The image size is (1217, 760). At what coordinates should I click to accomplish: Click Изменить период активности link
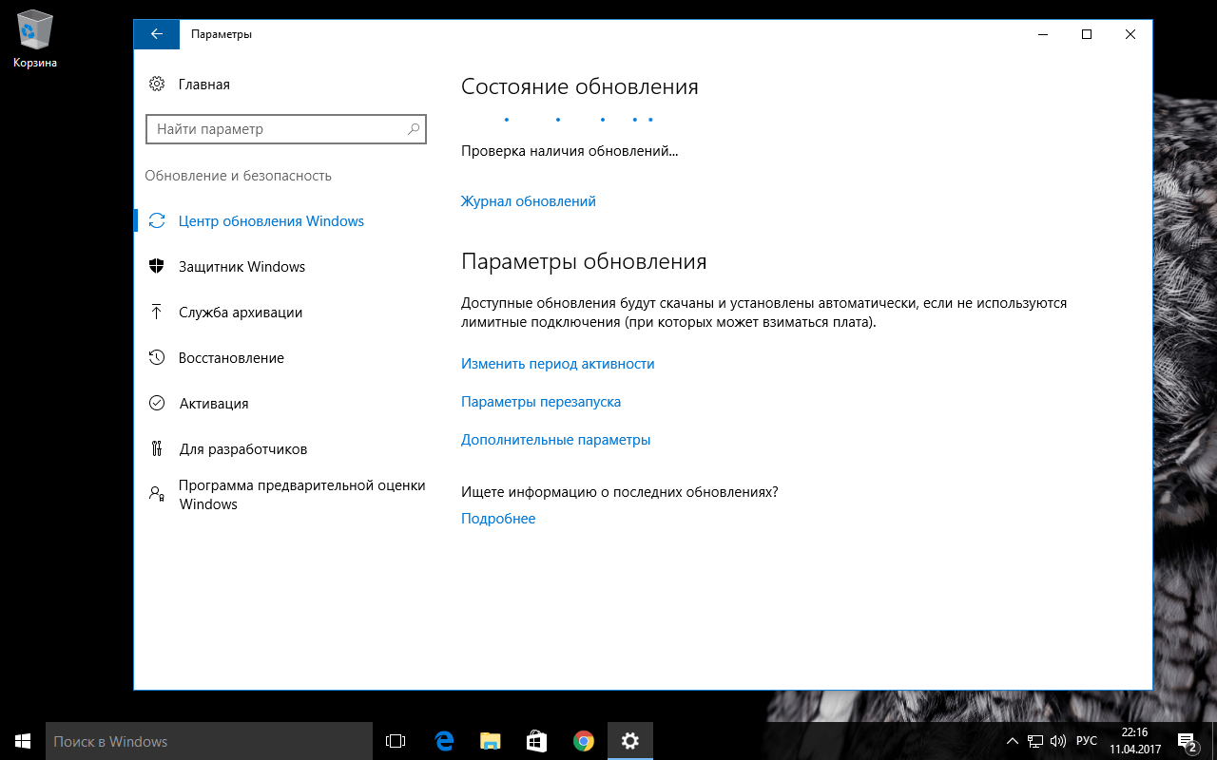[557, 364]
